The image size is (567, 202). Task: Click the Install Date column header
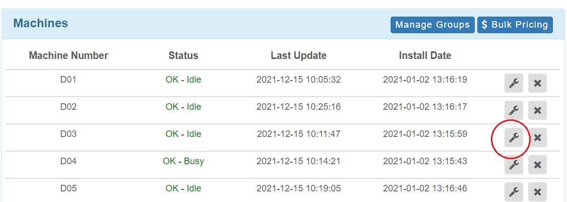(425, 55)
